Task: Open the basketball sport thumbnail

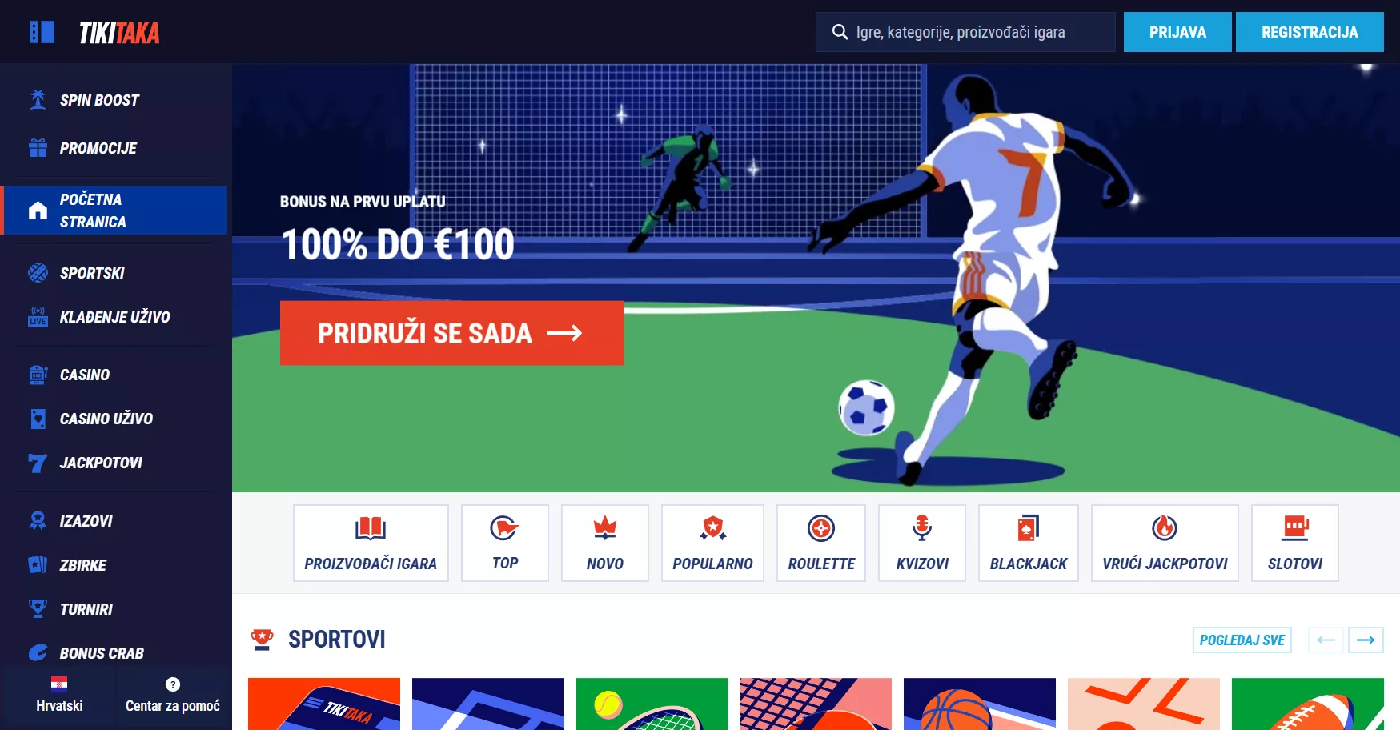Action: 980,704
